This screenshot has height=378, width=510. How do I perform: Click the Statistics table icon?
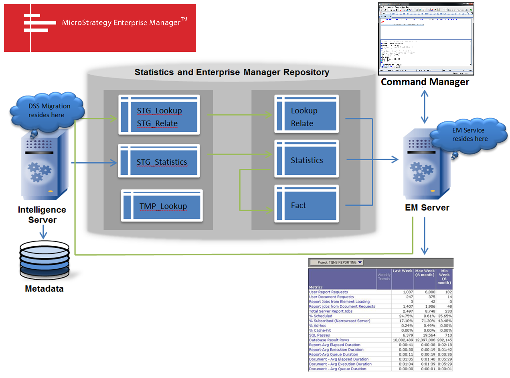[306, 159]
